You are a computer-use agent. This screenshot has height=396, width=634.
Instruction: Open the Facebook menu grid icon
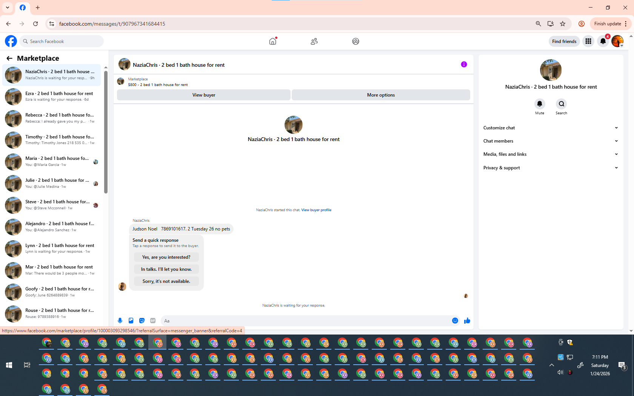(588, 41)
